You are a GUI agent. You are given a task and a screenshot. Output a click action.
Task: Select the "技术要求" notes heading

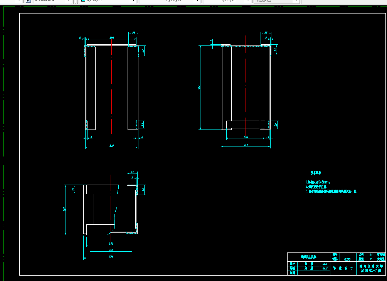(x=316, y=173)
